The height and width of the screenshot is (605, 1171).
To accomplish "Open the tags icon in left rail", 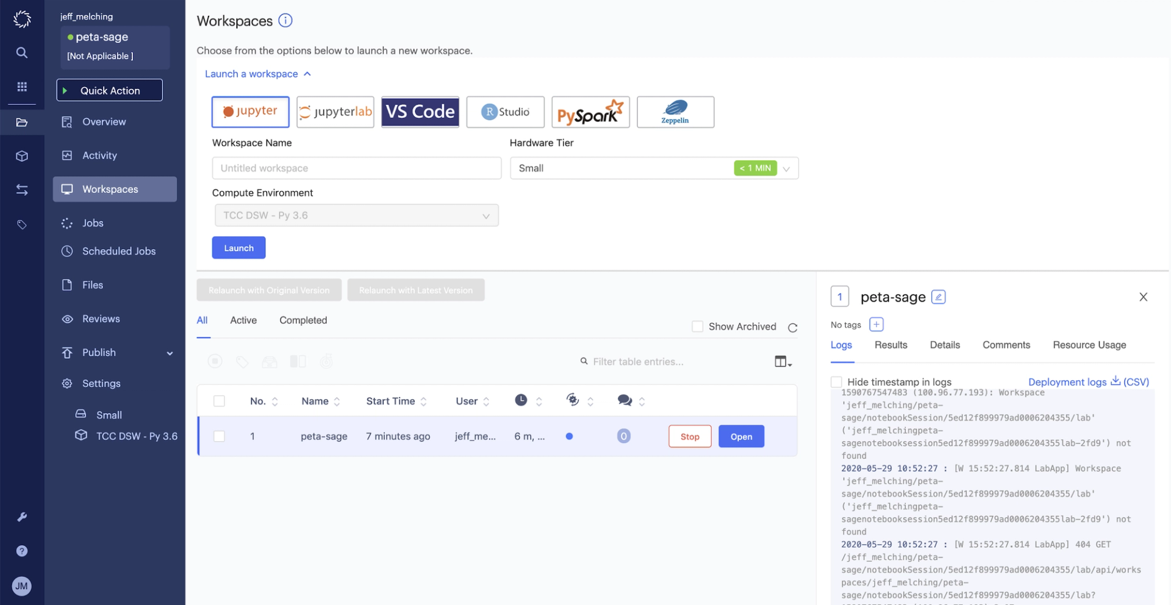I will pos(22,225).
